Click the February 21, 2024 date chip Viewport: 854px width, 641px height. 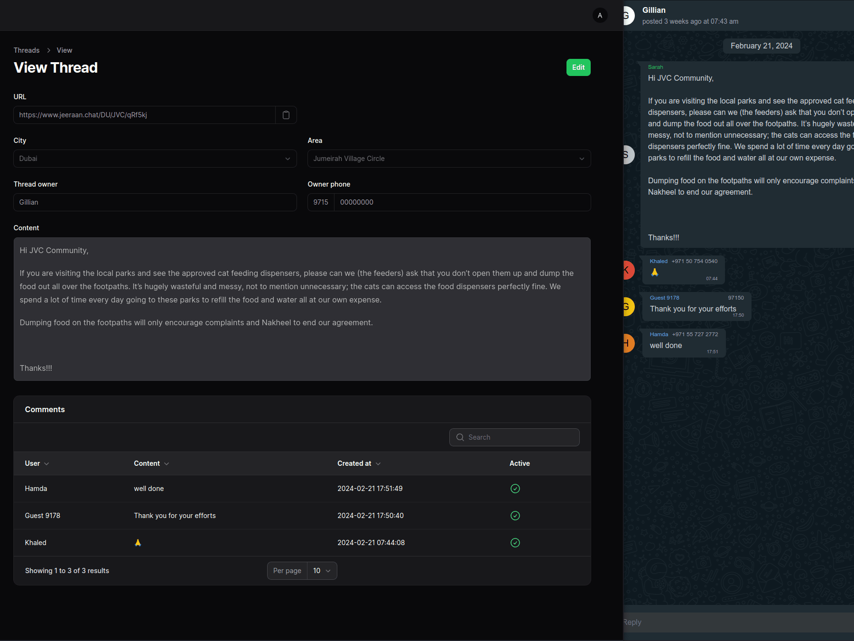761,46
